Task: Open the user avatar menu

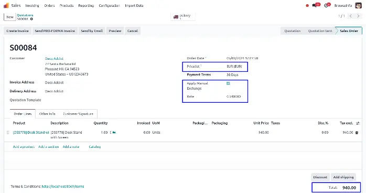Action: (358, 5)
